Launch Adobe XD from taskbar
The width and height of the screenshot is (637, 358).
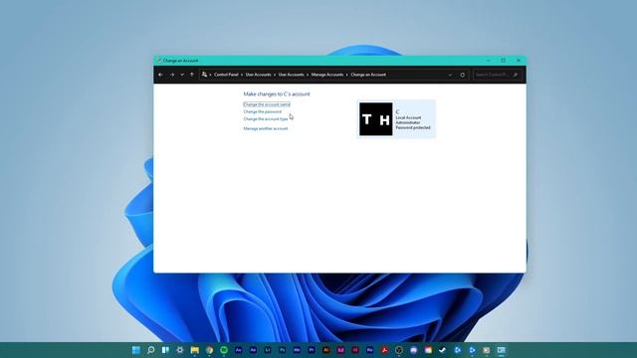click(x=340, y=350)
